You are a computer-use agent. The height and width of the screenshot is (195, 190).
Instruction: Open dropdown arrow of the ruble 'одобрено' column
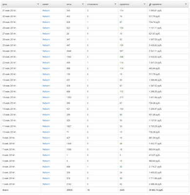click(x=186, y=4)
